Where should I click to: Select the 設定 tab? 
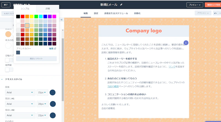pyautogui.click(x=96, y=13)
